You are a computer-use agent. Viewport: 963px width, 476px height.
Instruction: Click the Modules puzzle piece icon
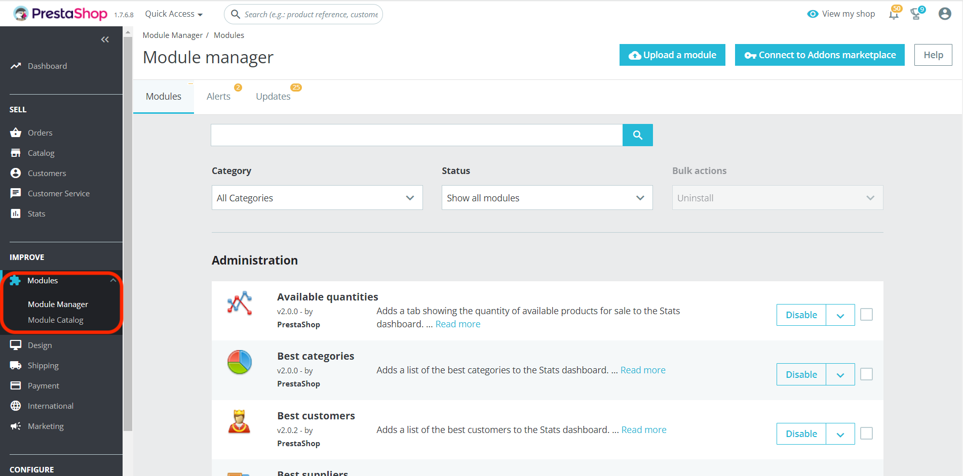pos(15,280)
